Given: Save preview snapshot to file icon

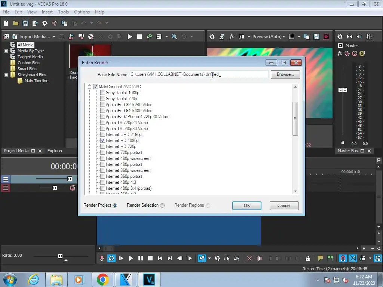Looking at the screenshot, I should [x=316, y=37].
